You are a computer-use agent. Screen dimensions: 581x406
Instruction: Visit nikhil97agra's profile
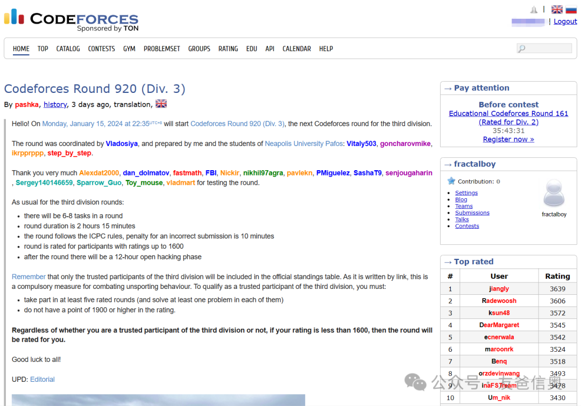pyautogui.click(x=263, y=173)
